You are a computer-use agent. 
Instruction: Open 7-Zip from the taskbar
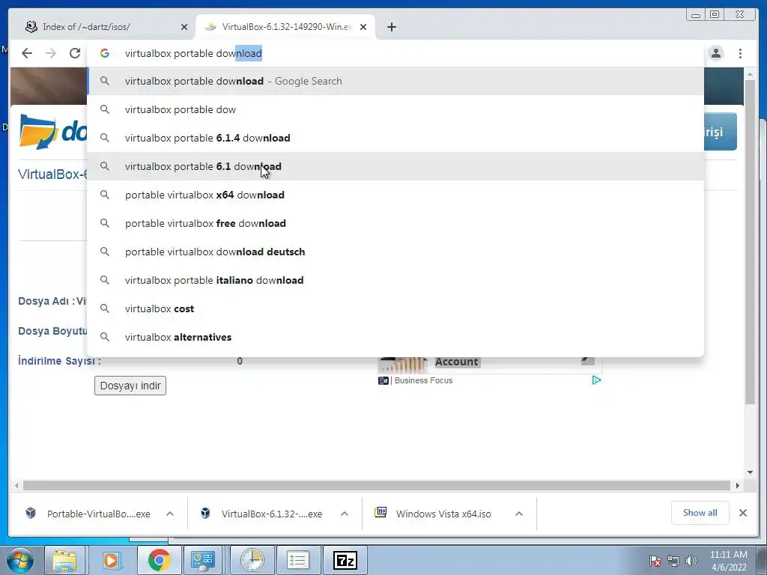[345, 560]
